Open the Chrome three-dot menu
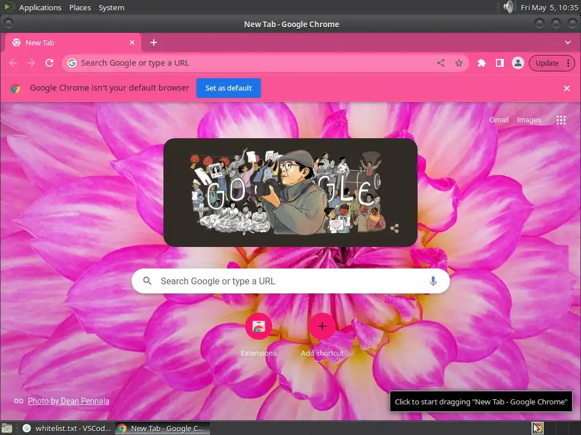The width and height of the screenshot is (581, 435). [568, 63]
